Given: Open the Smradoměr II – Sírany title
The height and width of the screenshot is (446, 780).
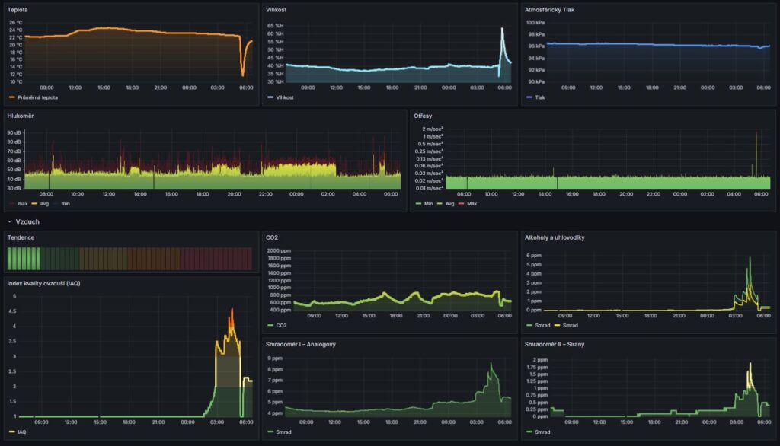Looking at the screenshot, I should coord(555,344).
